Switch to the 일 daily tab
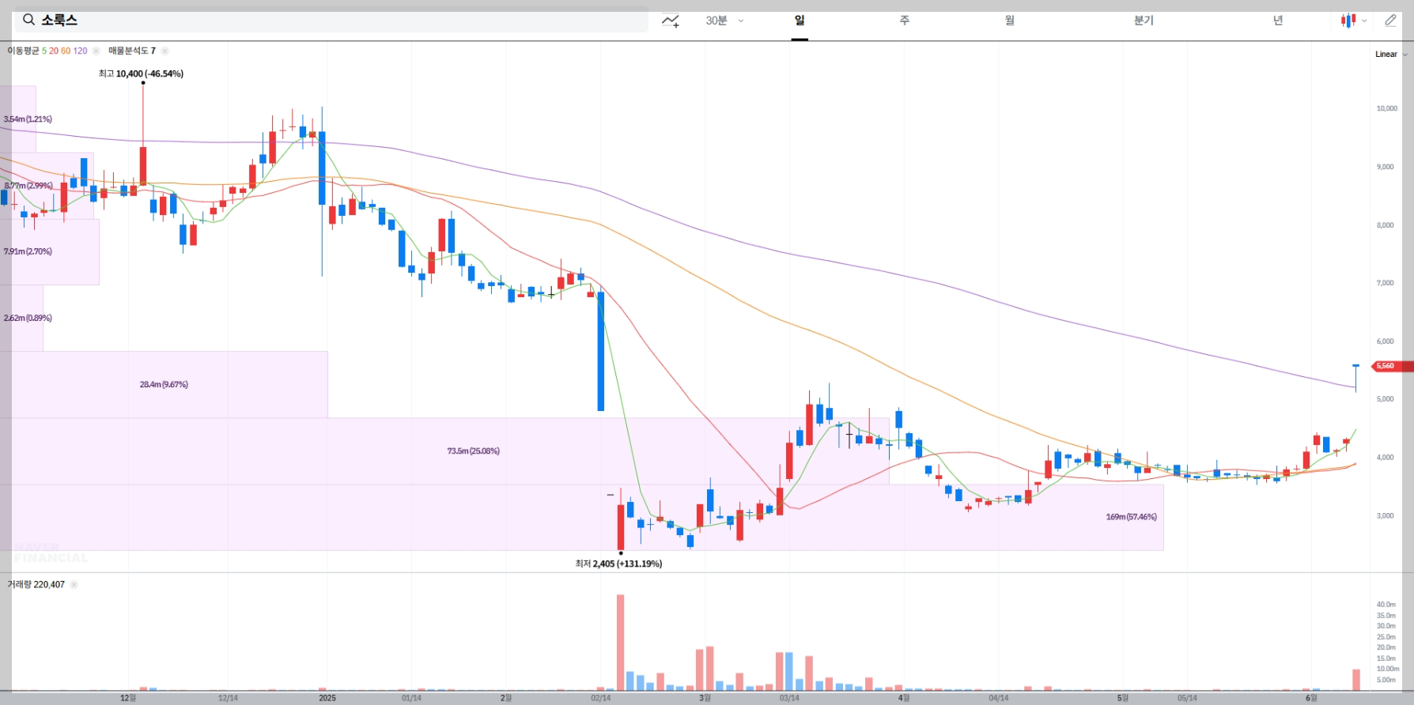 (800, 21)
